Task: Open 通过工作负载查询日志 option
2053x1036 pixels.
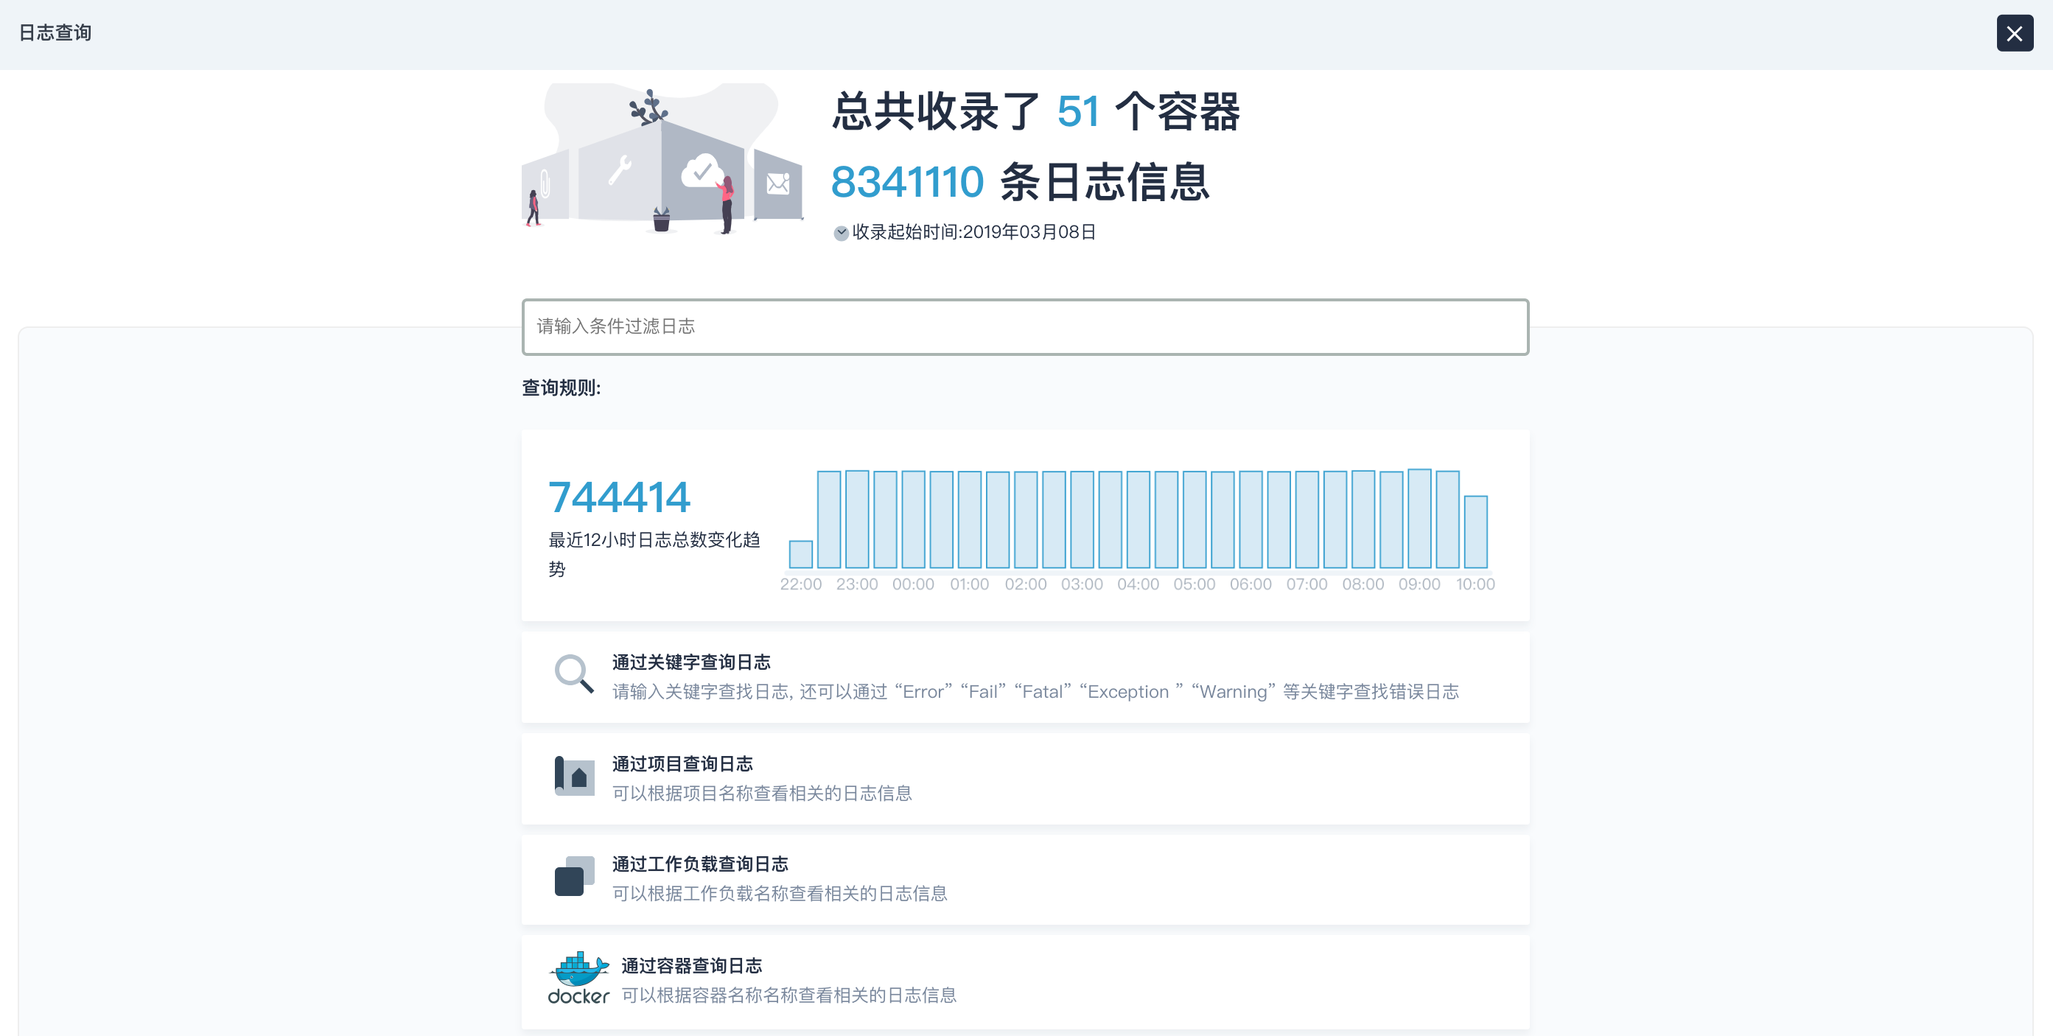Action: [699, 864]
